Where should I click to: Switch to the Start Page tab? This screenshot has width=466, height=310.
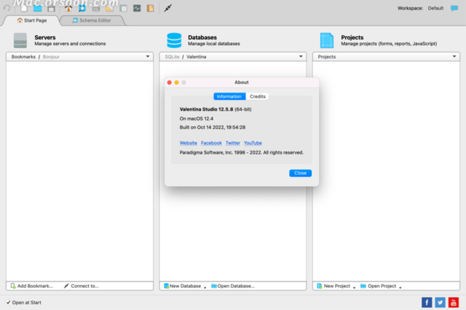coord(32,20)
